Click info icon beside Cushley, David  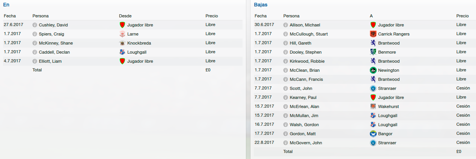click(35, 25)
